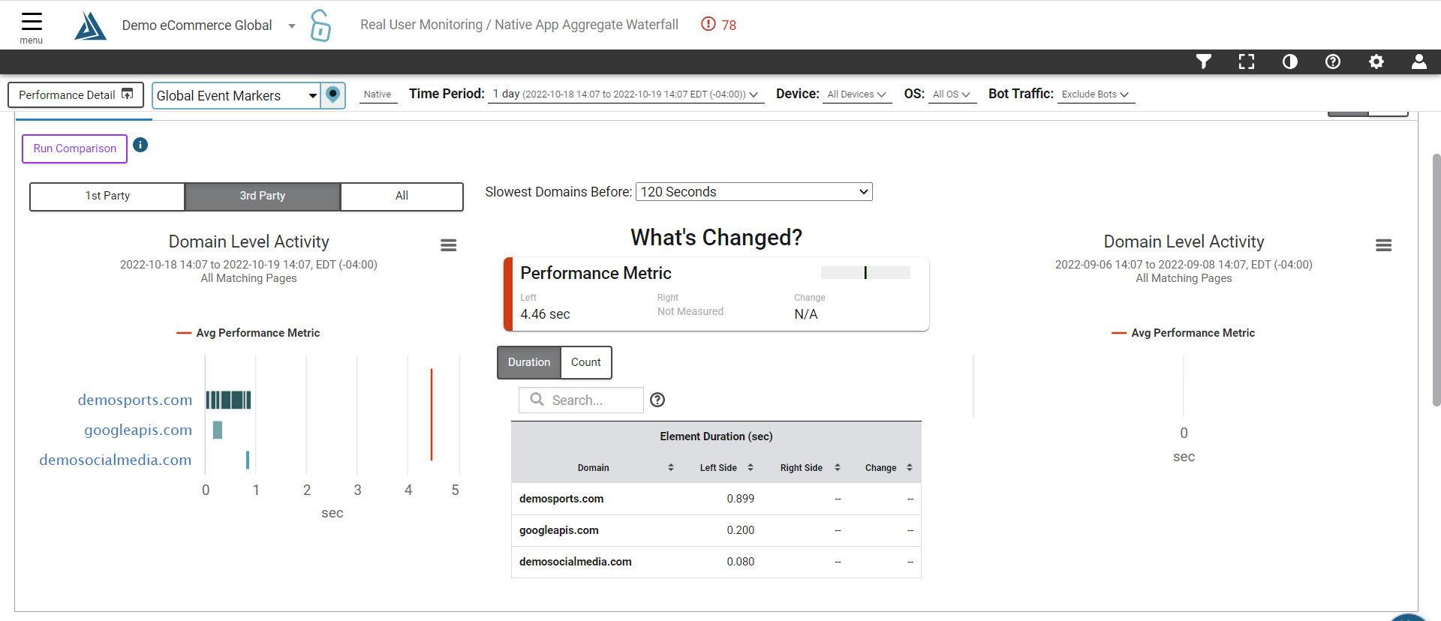This screenshot has height=621, width=1441.
Task: Click the domain Search input field
Action: (x=593, y=400)
